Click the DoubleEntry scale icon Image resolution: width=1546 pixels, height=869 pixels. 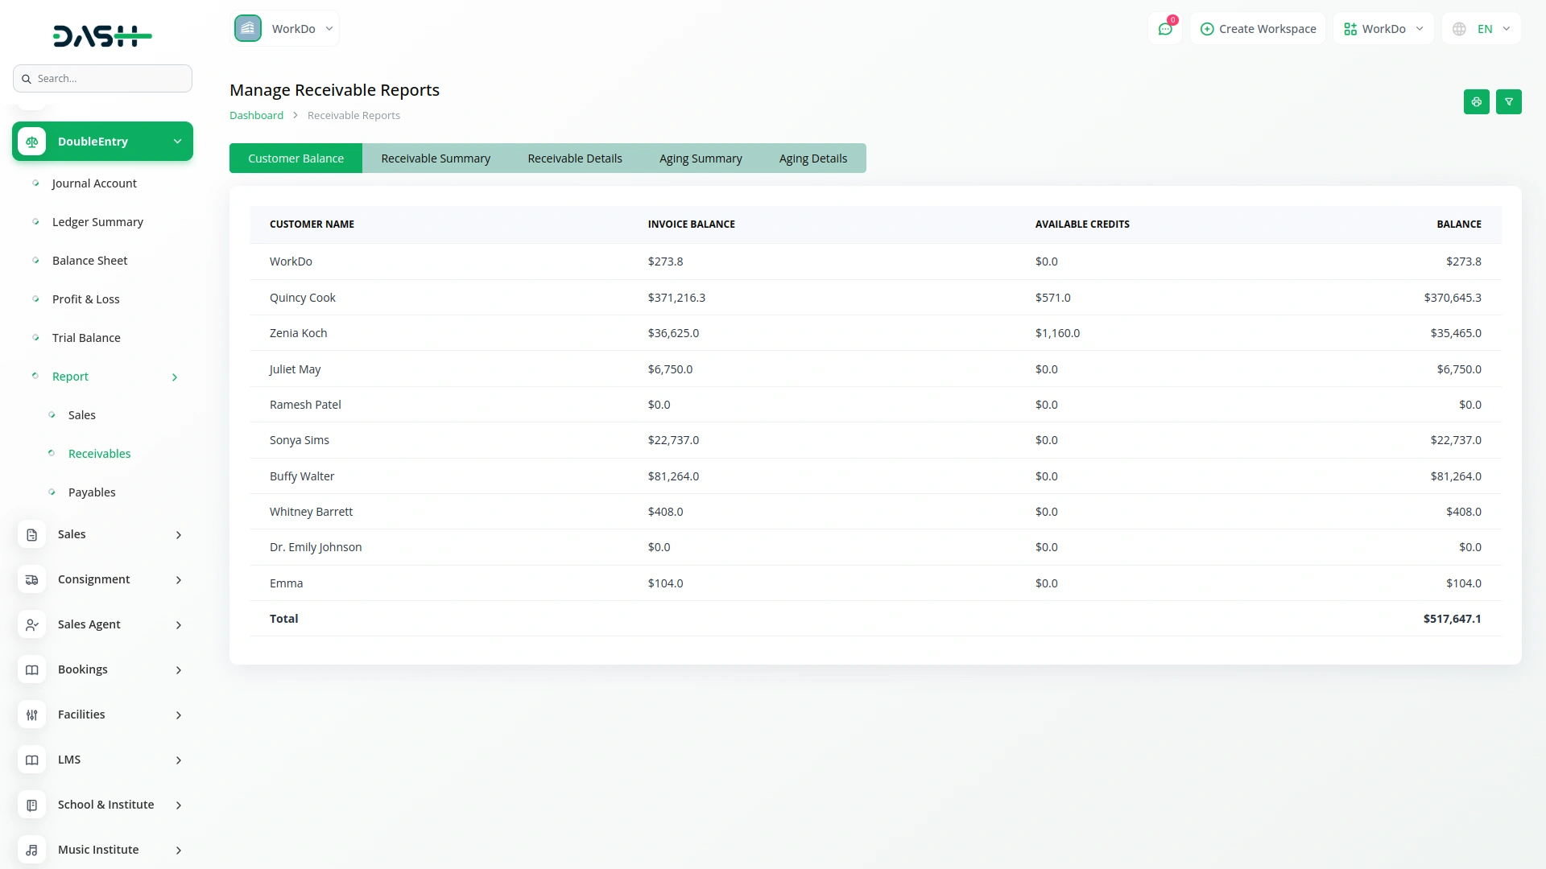(32, 142)
